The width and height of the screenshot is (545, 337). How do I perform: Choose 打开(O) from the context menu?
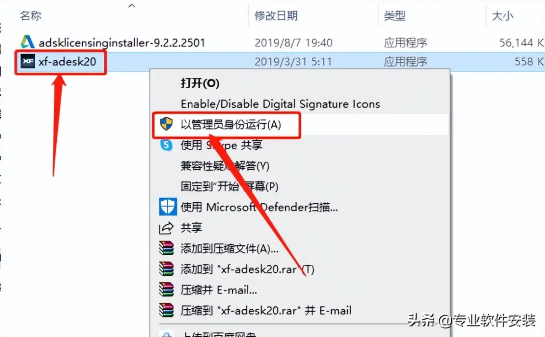tap(200, 83)
